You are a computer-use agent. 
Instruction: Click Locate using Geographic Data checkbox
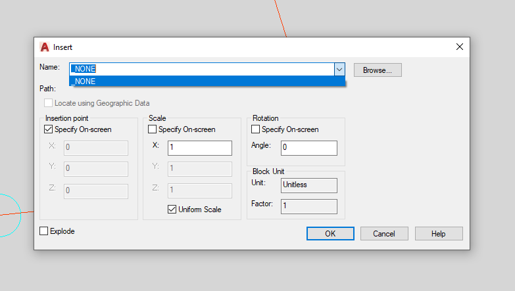click(49, 103)
